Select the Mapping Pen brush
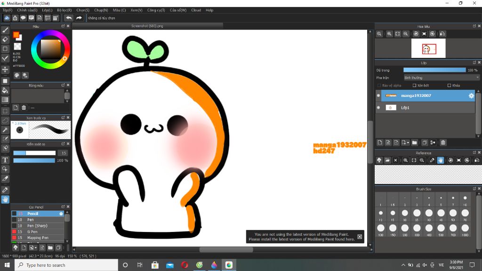The image size is (482, 271). tap(38, 238)
